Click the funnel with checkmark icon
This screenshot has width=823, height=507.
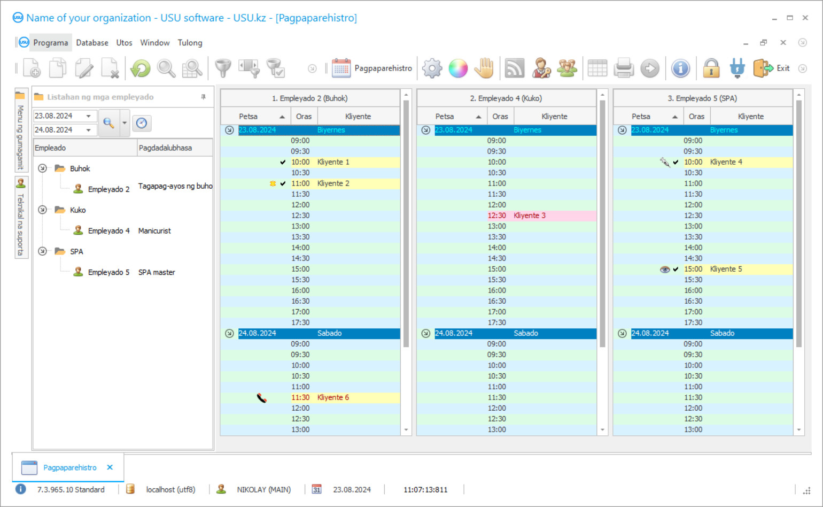pyautogui.click(x=276, y=68)
